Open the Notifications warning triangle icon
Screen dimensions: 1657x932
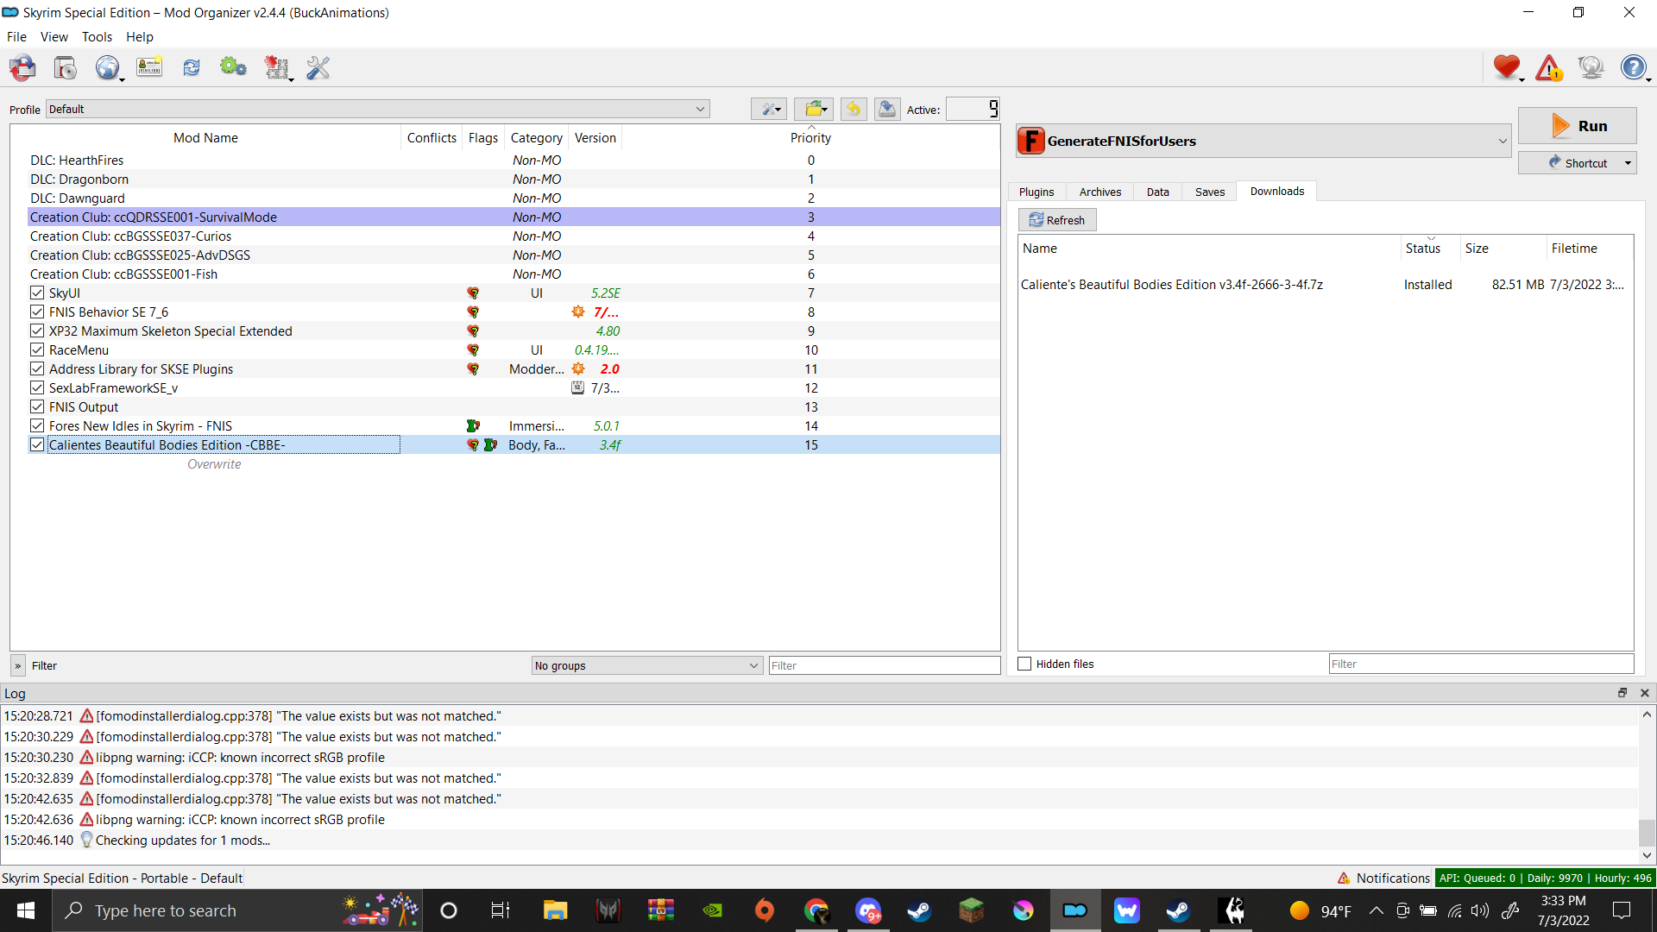[x=1549, y=67]
